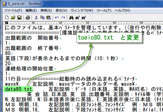Click the Find Next binoculars icon
163x112 pixels.
pyautogui.click(x=84, y=18)
